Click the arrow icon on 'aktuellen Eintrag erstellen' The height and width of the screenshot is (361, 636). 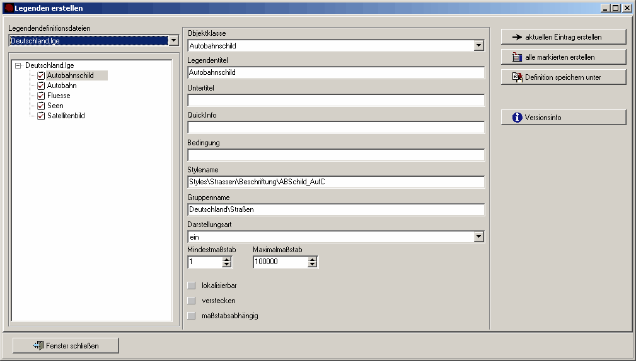click(517, 37)
